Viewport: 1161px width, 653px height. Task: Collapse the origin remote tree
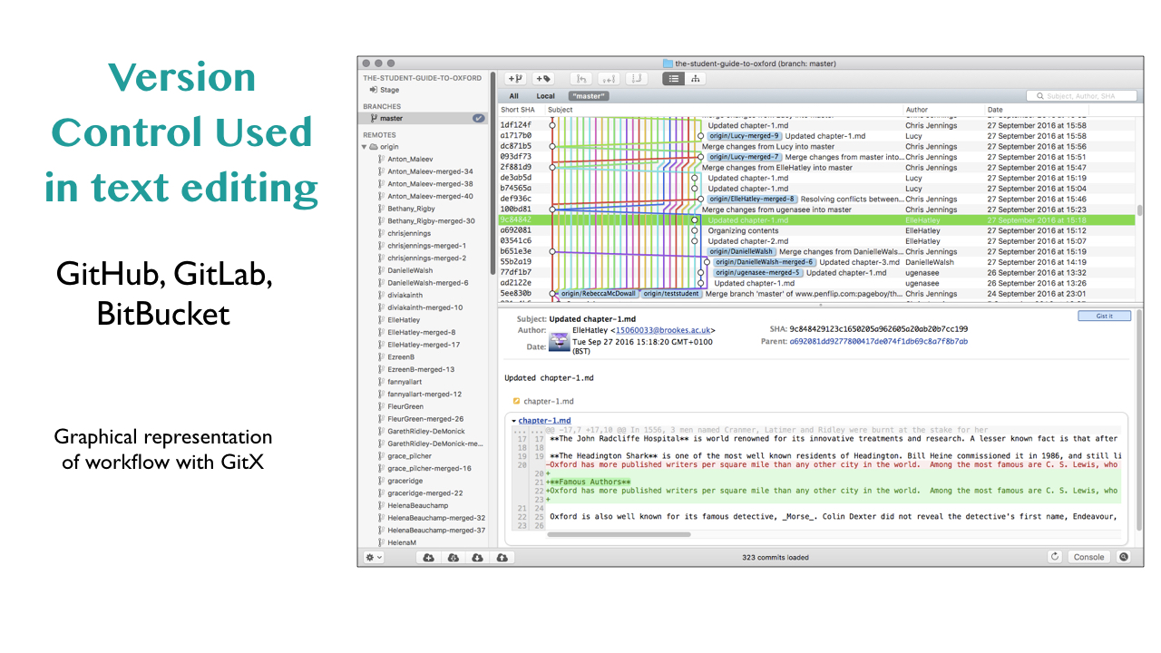[x=365, y=146]
